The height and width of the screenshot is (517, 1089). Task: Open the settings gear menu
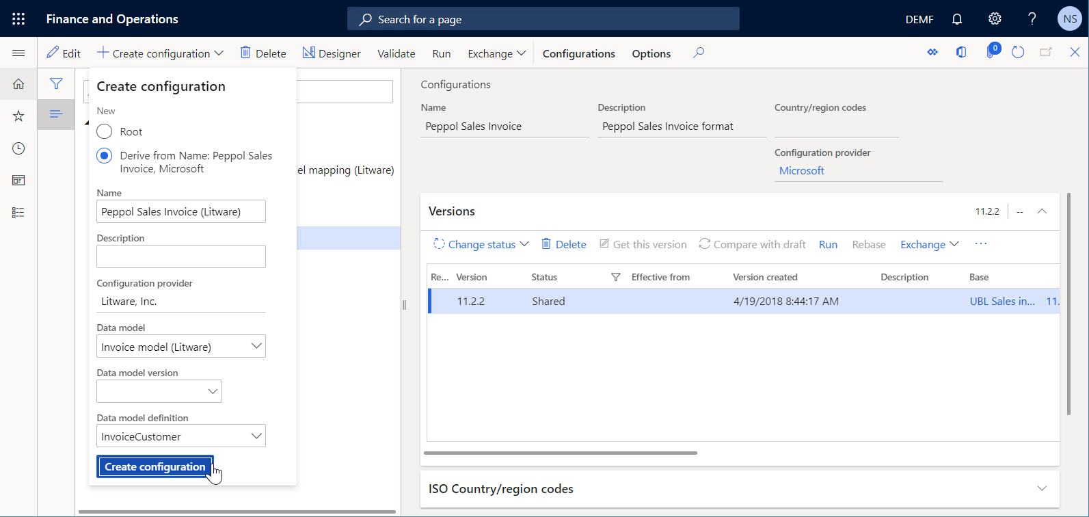point(995,19)
